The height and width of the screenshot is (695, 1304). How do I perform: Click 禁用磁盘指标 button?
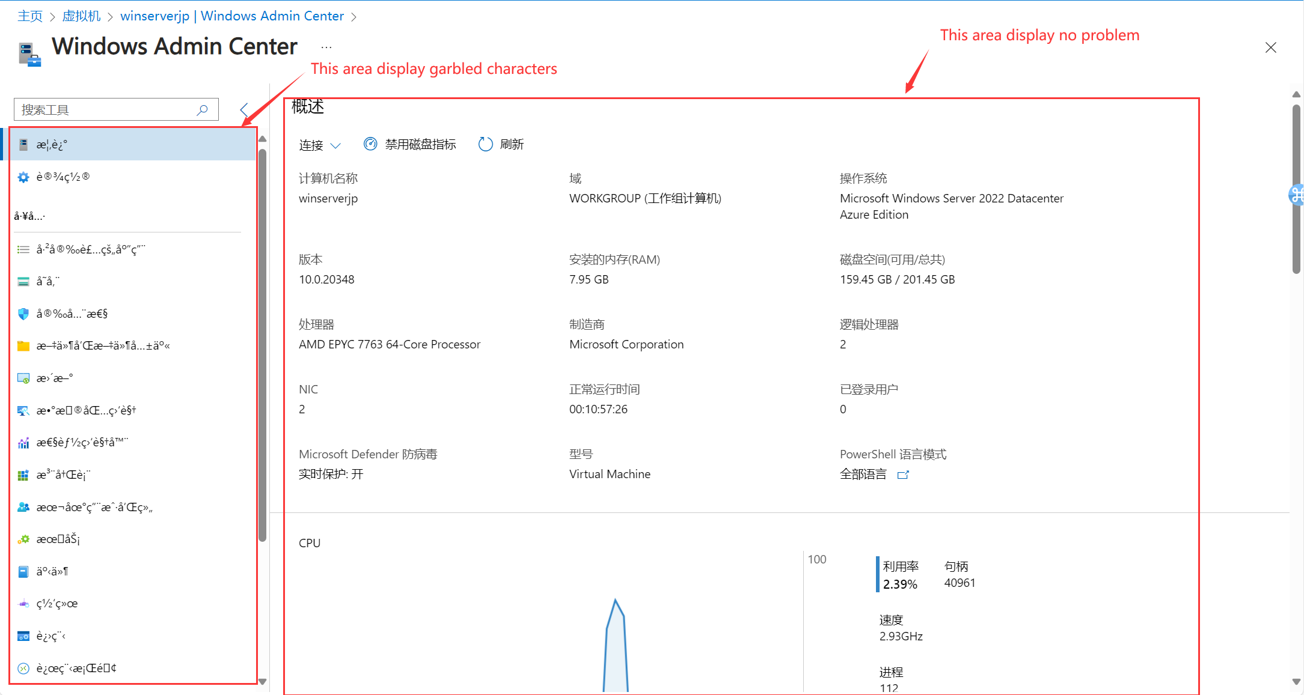tap(410, 144)
